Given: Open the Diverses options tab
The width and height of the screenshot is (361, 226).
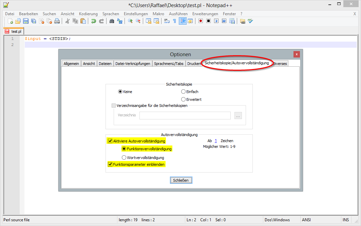Looking at the screenshot, I should pos(280,63).
